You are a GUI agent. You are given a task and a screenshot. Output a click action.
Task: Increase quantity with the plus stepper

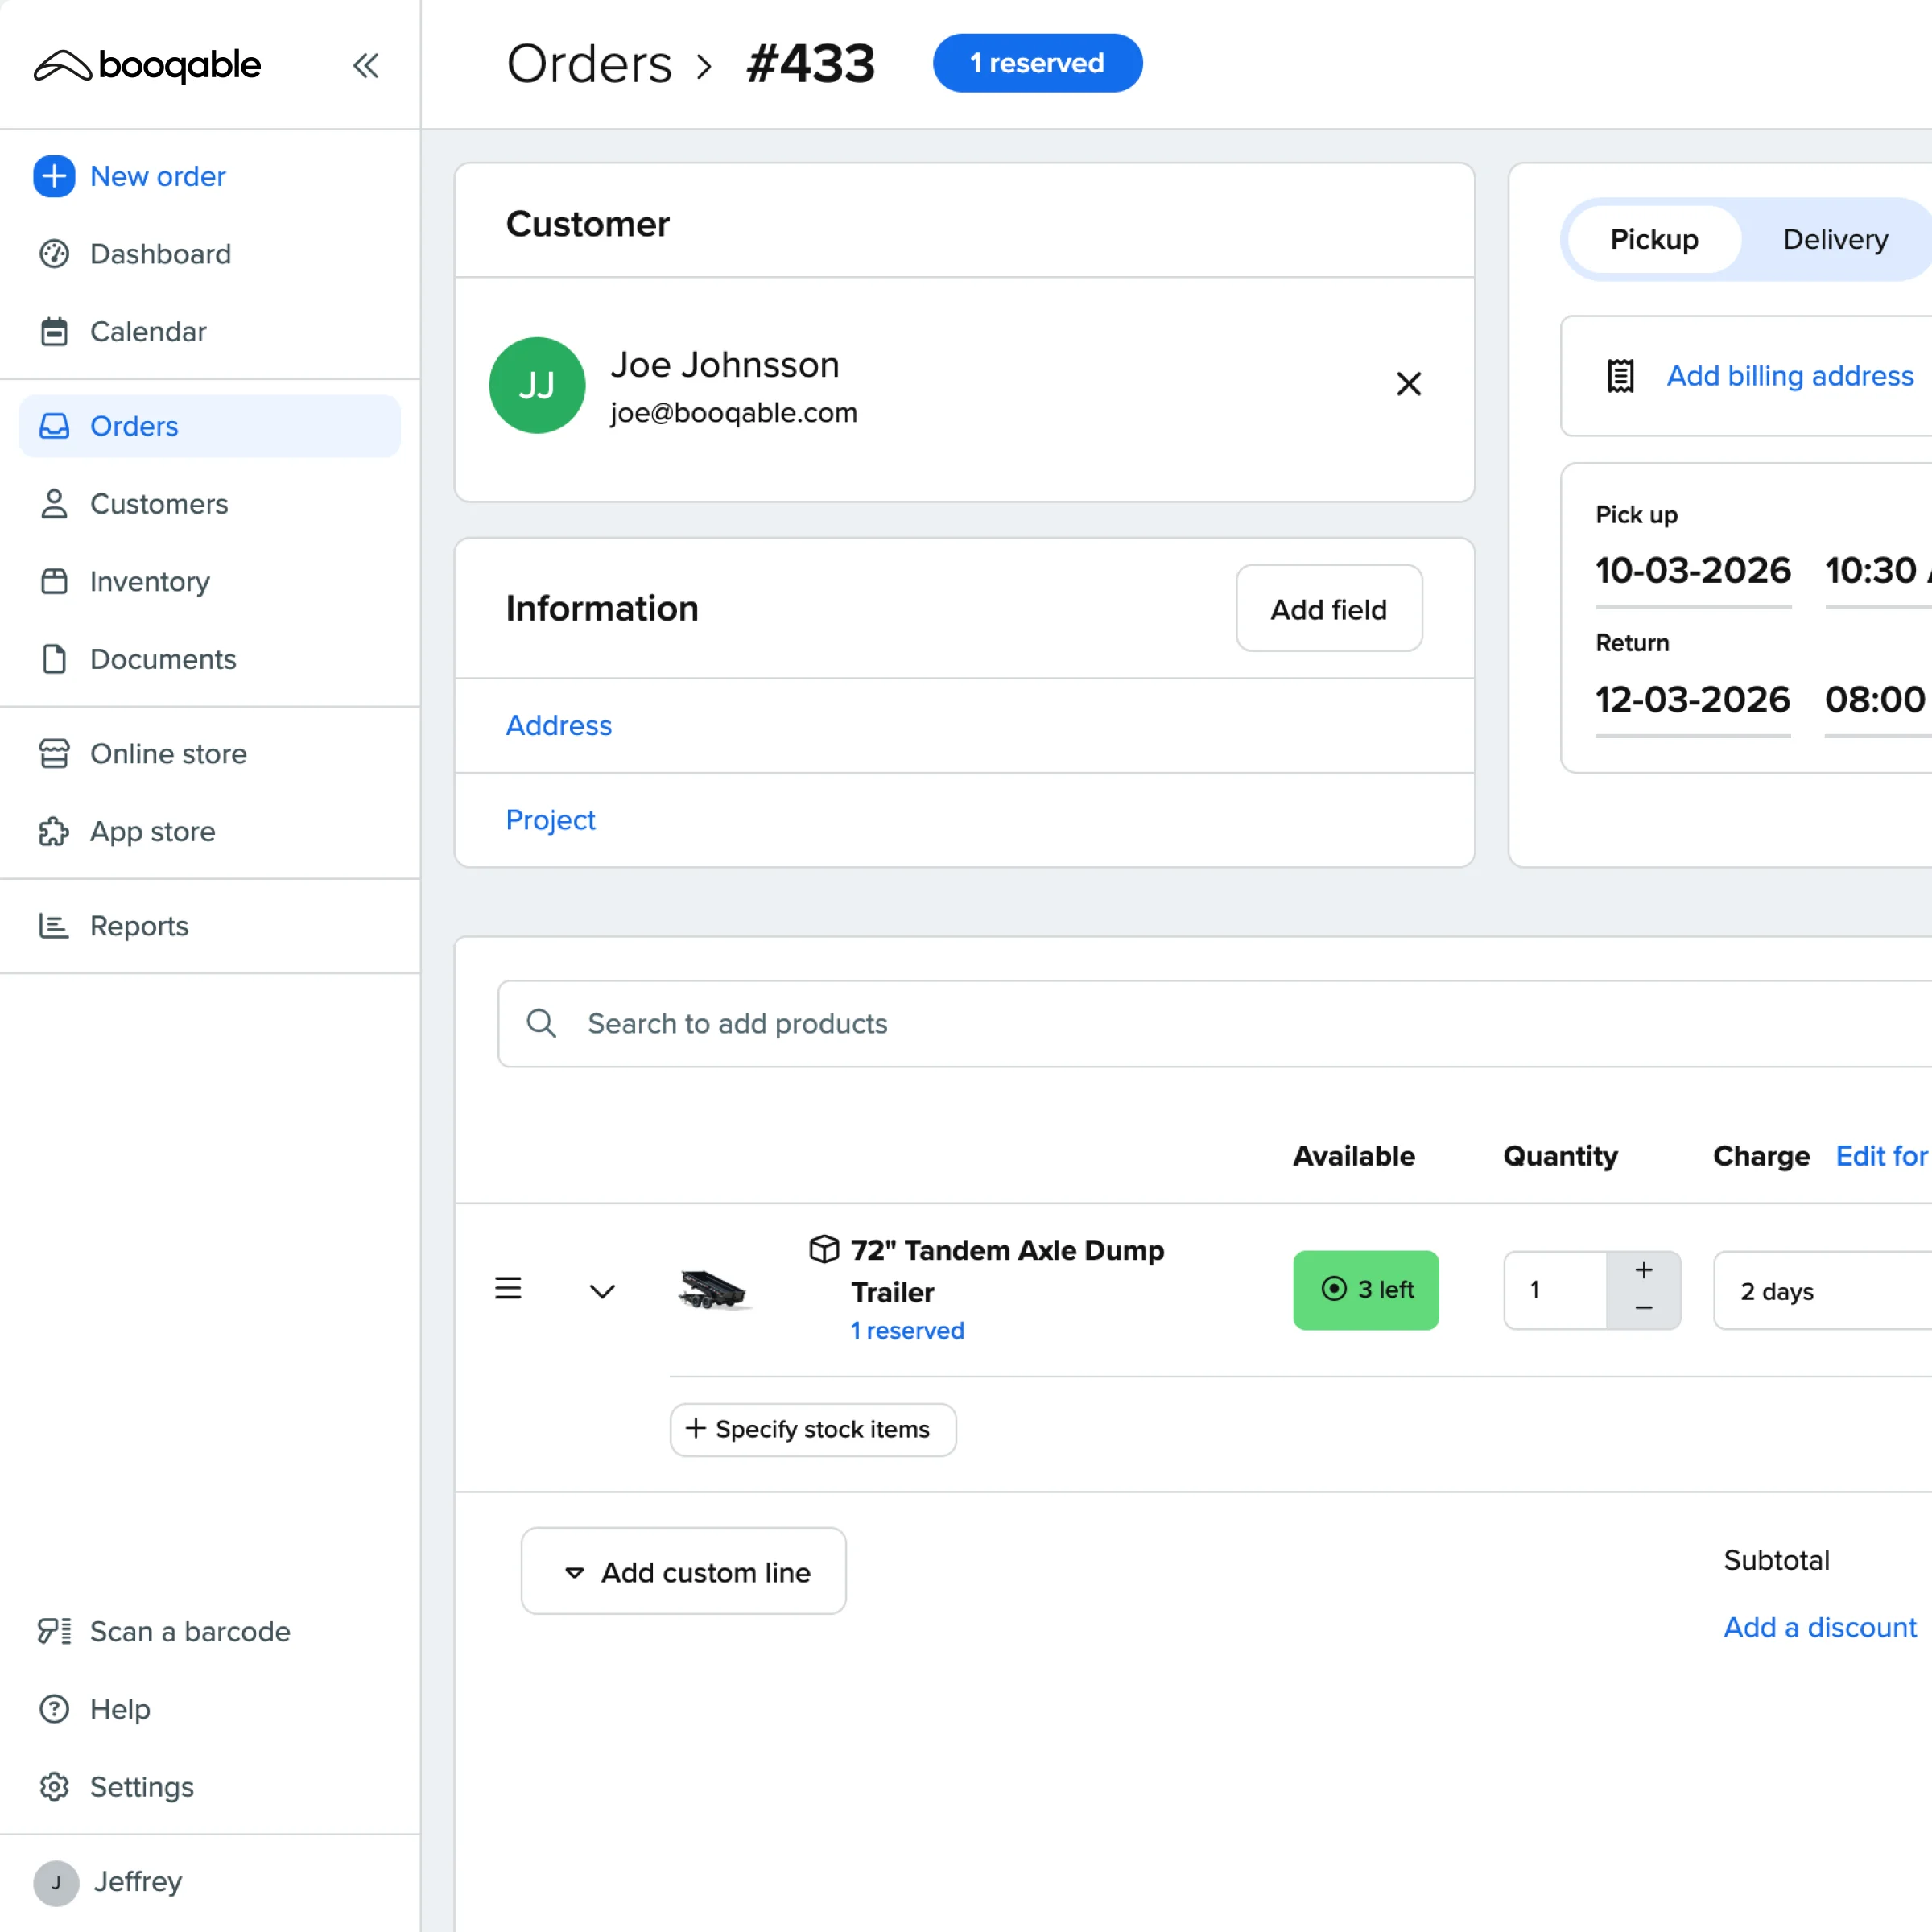(x=1643, y=1271)
